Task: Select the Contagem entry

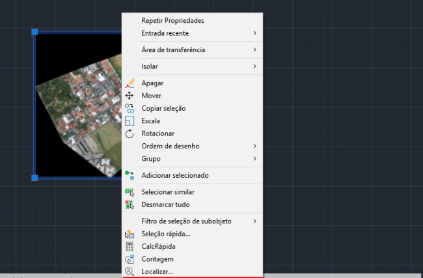Action: 193,259
